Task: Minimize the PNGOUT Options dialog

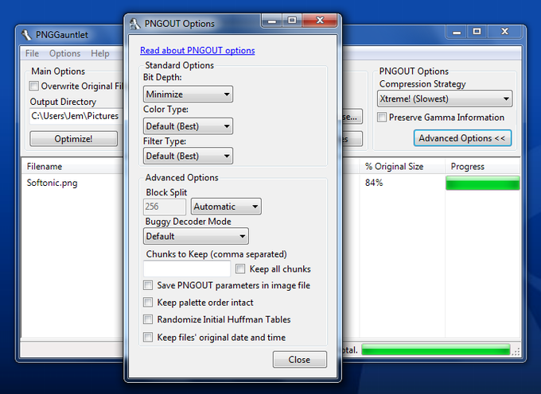Action: click(272, 21)
